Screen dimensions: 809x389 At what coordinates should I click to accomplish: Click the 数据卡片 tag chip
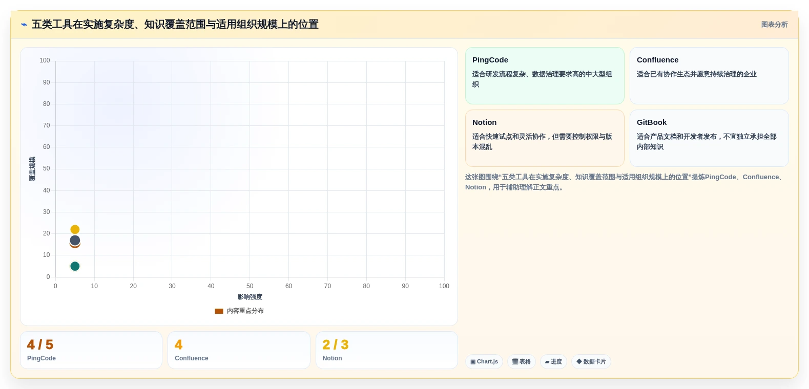(591, 362)
